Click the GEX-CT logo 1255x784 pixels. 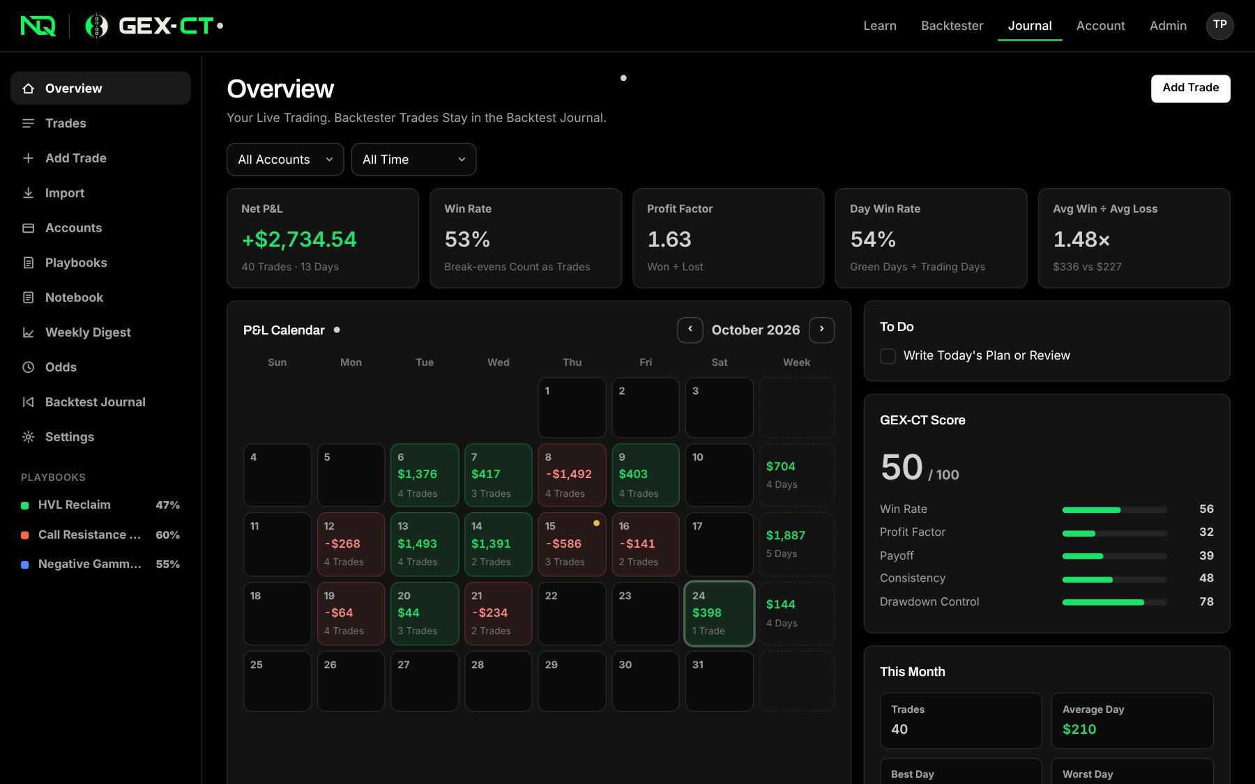[x=153, y=26]
